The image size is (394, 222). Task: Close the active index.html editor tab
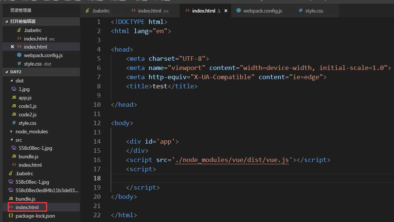(226, 11)
